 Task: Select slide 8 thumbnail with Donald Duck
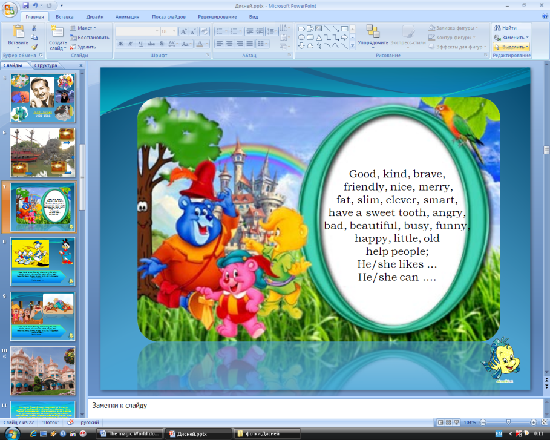43,261
